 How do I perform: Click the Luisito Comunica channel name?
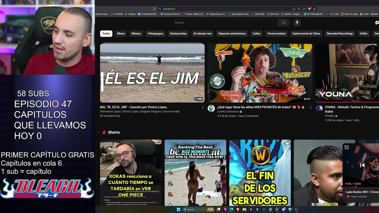click(x=228, y=112)
